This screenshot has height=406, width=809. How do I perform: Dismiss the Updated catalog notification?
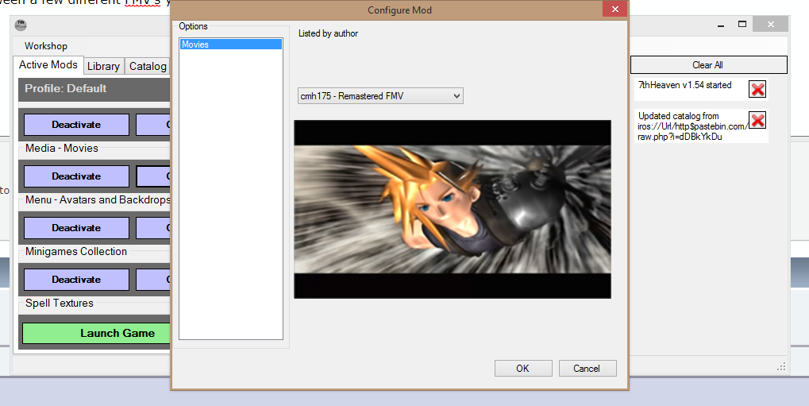click(x=757, y=120)
